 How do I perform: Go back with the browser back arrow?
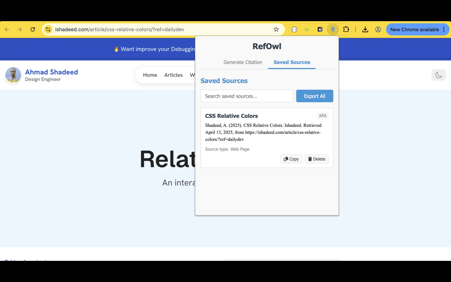[x=7, y=30]
